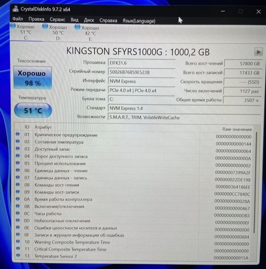Open the Диск menu
The height and width of the screenshot is (269, 266).
pyautogui.click(x=89, y=20)
